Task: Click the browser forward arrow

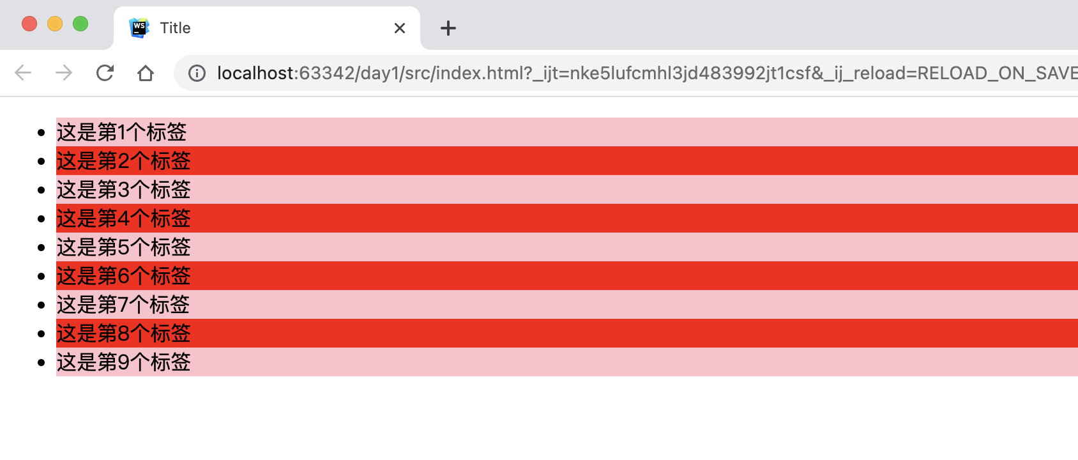Action: pyautogui.click(x=64, y=73)
